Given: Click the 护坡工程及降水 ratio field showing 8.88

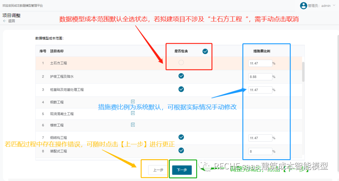Looking at the screenshot, I should coord(260,77).
